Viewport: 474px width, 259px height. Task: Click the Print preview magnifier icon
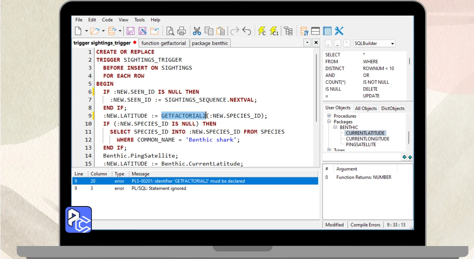[170, 31]
